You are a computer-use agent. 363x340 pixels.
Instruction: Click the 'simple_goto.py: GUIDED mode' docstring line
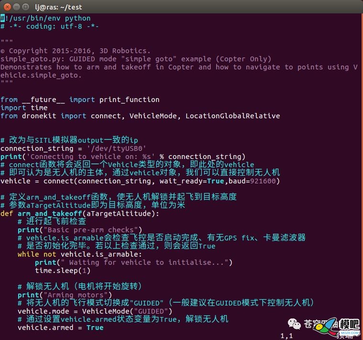pyautogui.click(x=136, y=59)
